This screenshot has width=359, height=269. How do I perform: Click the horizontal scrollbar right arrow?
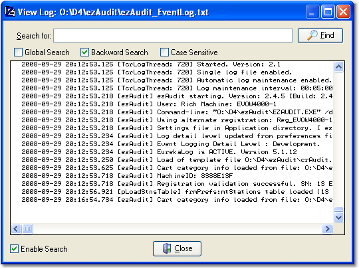click(x=327, y=228)
